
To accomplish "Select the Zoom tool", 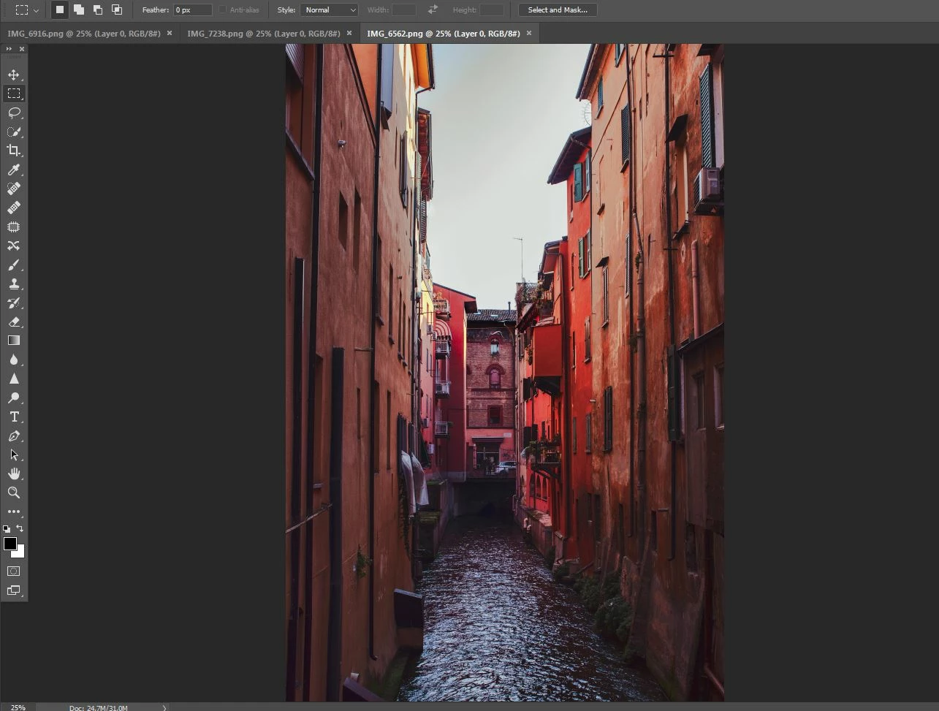I will (x=14, y=493).
